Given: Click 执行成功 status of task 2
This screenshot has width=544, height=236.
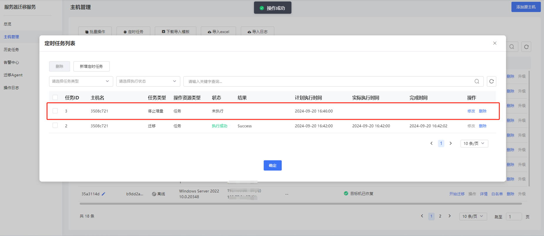Looking at the screenshot, I should tap(220, 126).
